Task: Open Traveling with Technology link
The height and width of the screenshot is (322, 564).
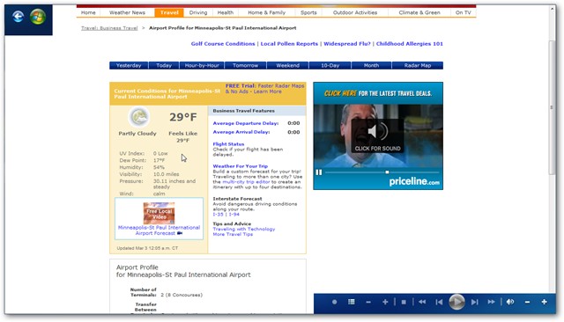Action: pos(244,229)
